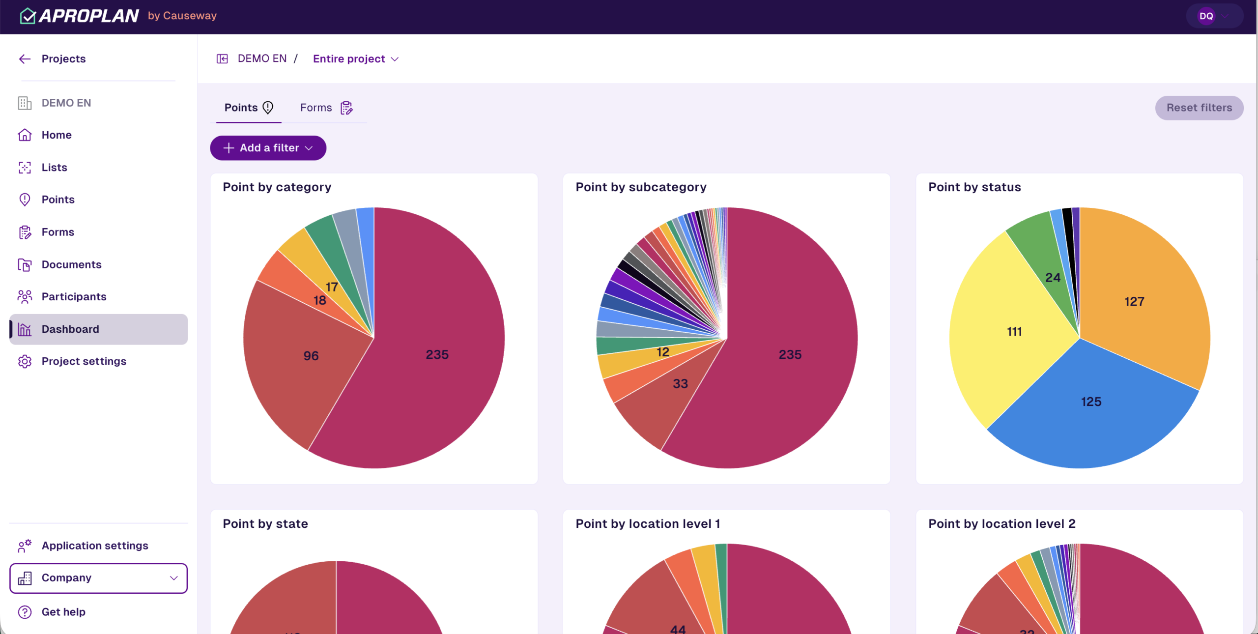Open the user menu chevron next to DQ

click(1226, 16)
